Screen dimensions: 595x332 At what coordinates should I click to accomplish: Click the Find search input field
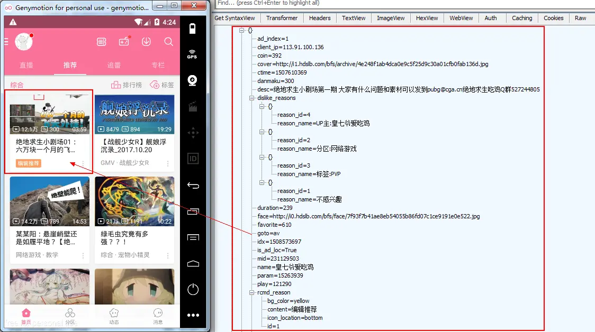318,4
